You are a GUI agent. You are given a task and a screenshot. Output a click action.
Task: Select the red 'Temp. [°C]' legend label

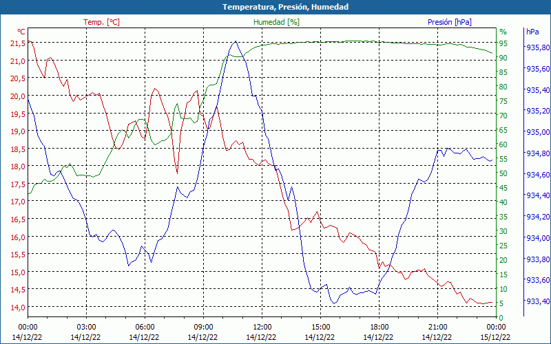[x=101, y=22]
